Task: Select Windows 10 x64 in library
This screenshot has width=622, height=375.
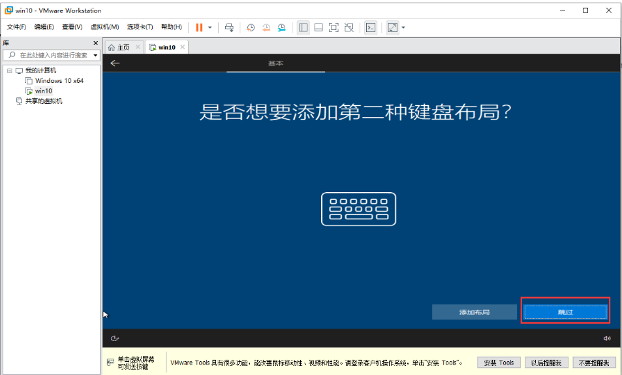Action: coord(59,80)
